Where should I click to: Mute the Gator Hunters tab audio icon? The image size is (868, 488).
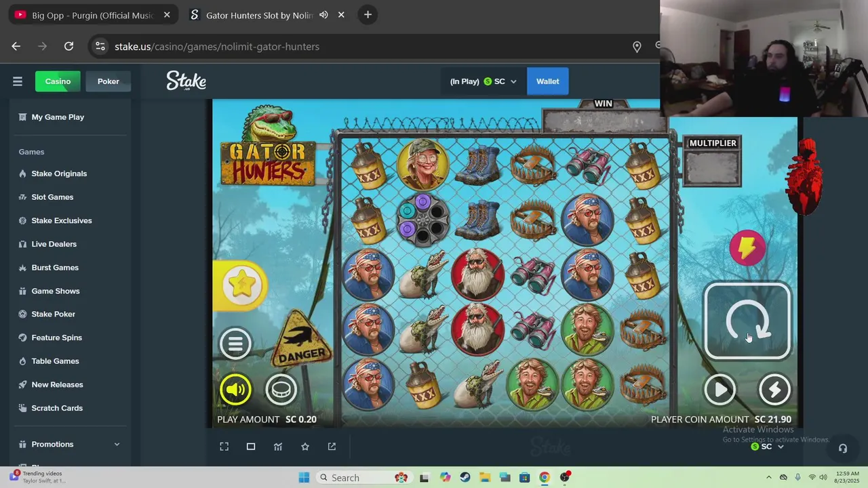323,15
